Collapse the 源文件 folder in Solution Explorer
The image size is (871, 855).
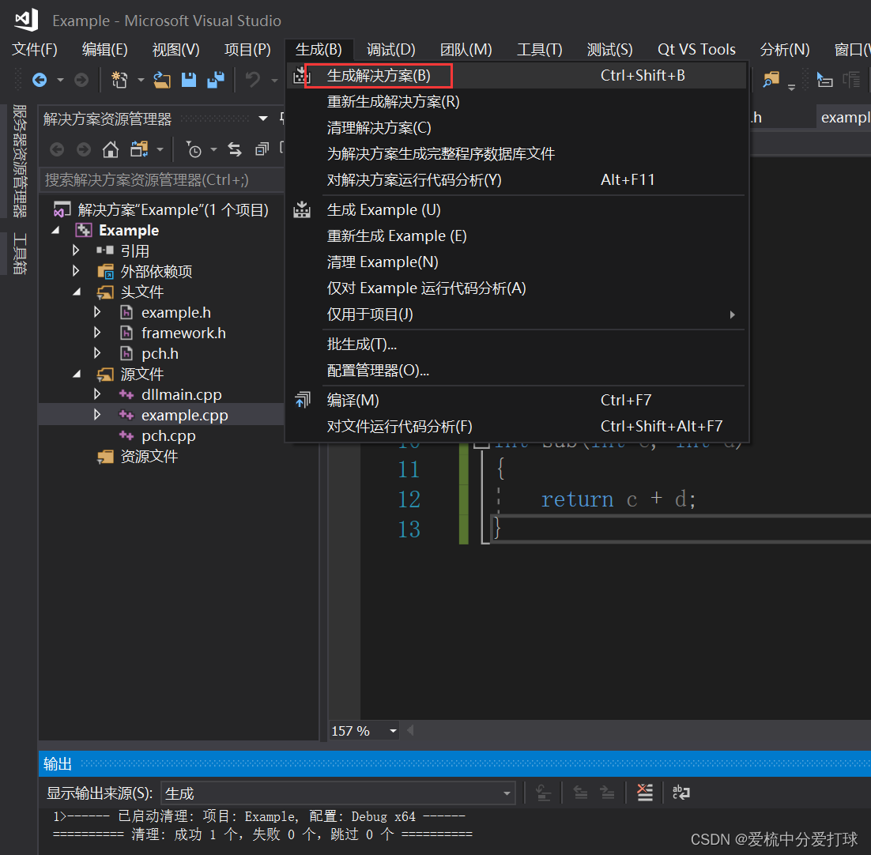76,374
